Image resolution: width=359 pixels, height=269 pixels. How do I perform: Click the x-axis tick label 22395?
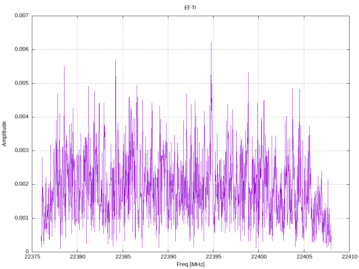pyautogui.click(x=214, y=257)
